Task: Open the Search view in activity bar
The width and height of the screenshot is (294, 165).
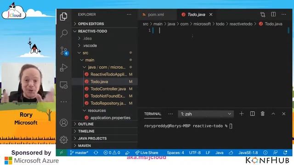Action: [64, 33]
